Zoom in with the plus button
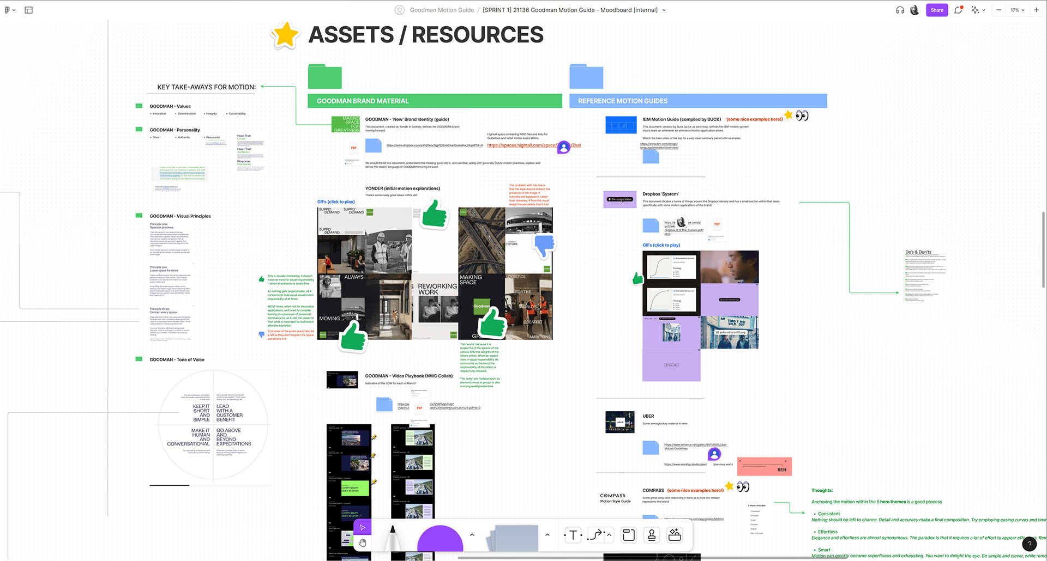1047x561 pixels. point(1036,10)
